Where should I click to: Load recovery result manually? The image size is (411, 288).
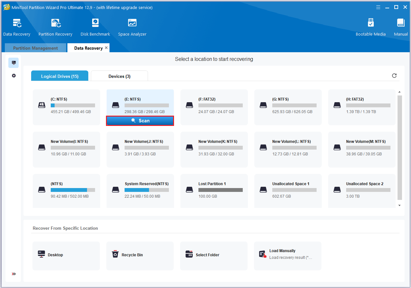[288, 256]
